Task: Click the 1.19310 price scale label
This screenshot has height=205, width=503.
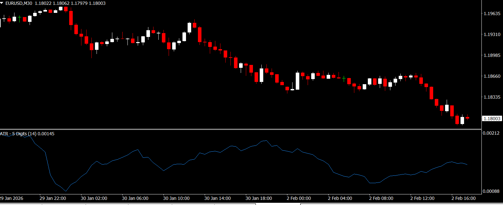Action: pyautogui.click(x=492, y=34)
